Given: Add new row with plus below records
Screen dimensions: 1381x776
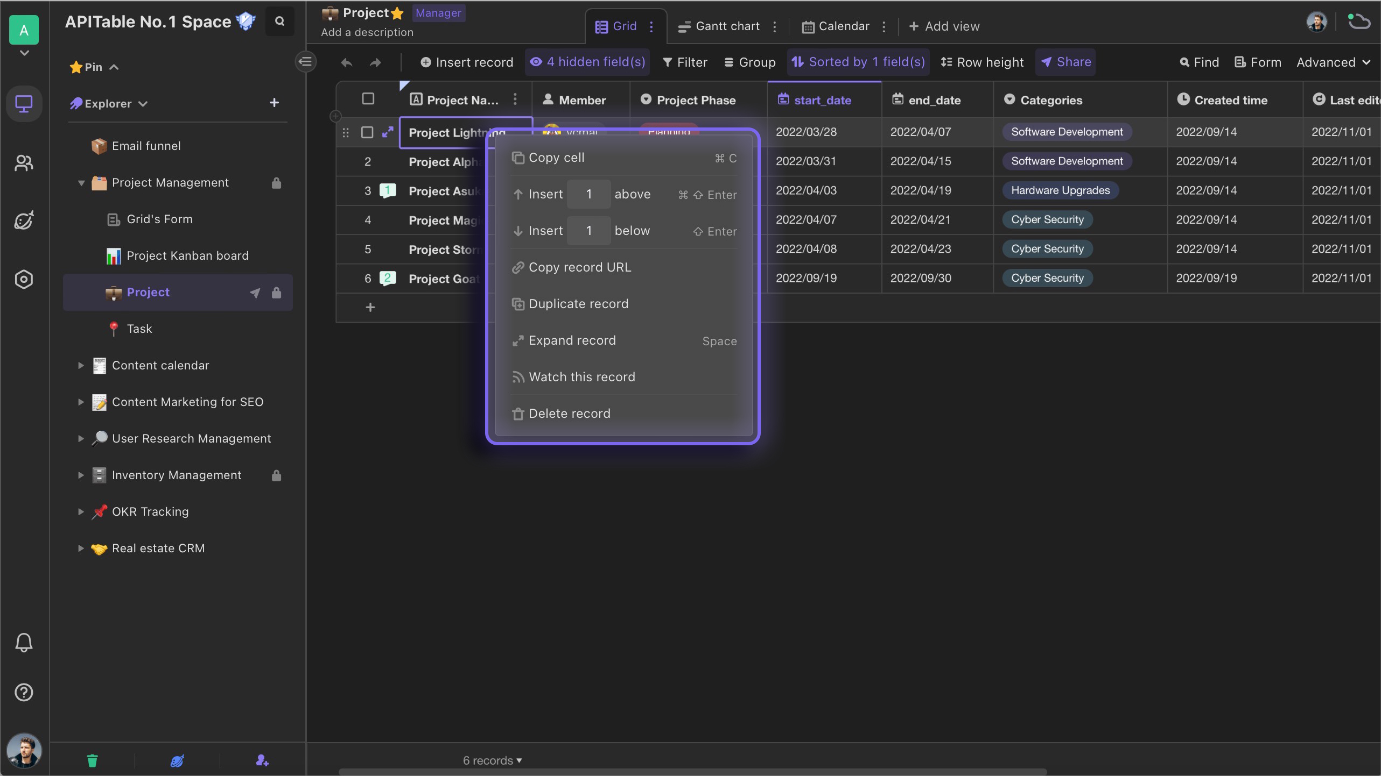Looking at the screenshot, I should 370,308.
